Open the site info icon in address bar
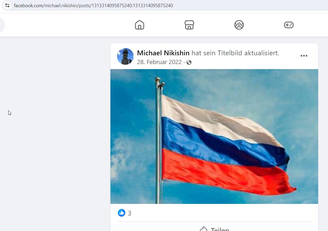The height and width of the screenshot is (231, 328). [7, 5]
